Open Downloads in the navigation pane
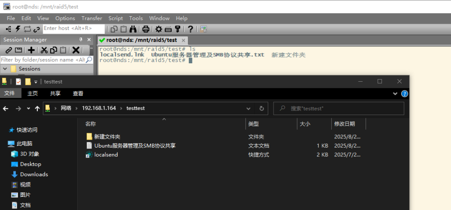This screenshot has height=210, width=451. pos(34,174)
